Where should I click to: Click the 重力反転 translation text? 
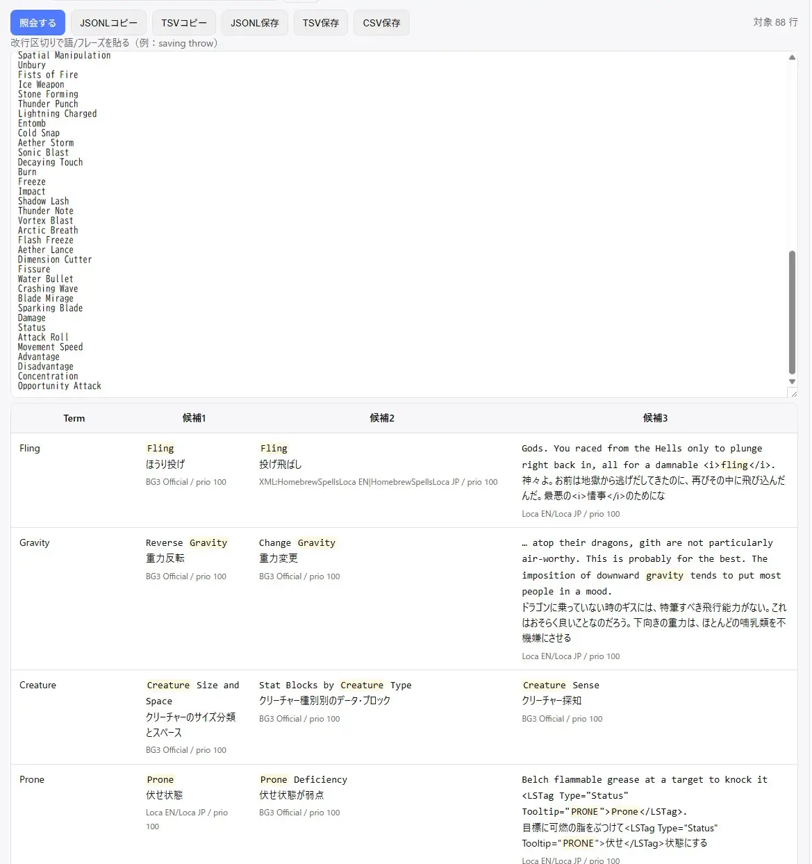[165, 558]
